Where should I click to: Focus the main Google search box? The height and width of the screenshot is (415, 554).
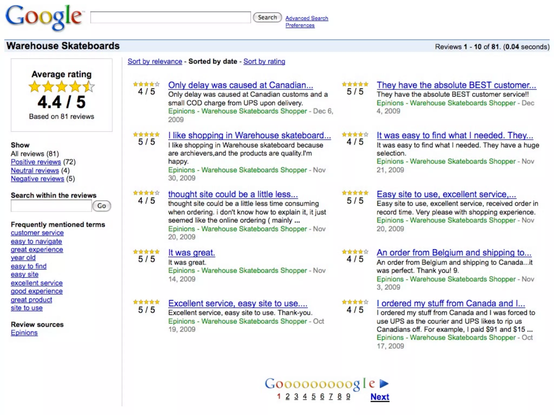[170, 17]
